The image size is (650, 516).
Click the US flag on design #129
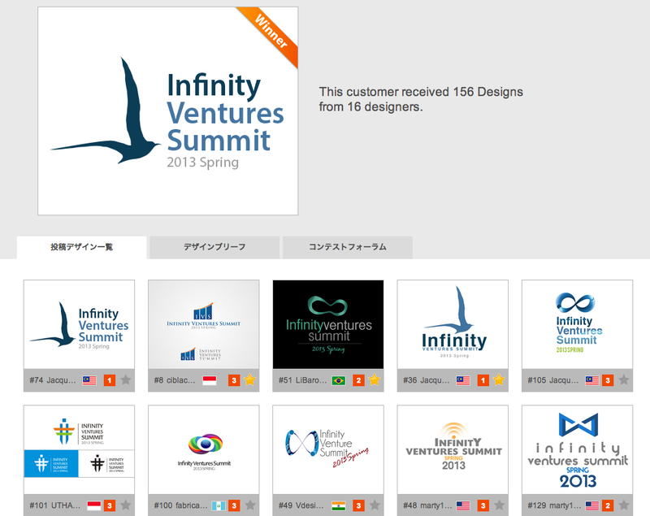point(592,505)
